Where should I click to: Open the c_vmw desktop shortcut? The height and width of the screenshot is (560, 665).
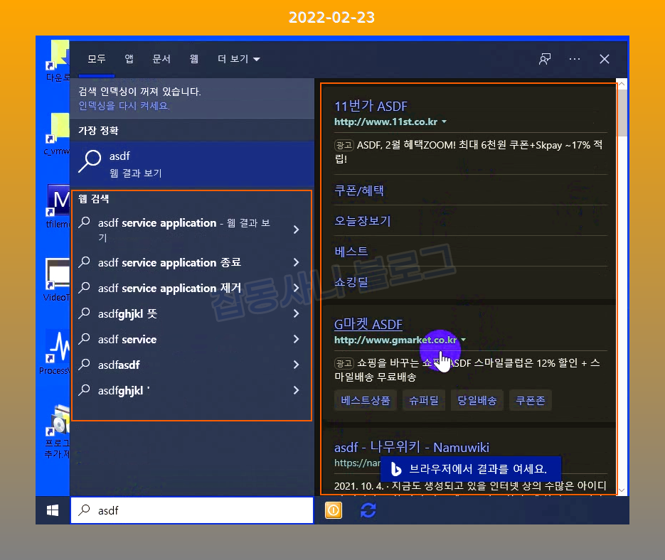[58, 128]
